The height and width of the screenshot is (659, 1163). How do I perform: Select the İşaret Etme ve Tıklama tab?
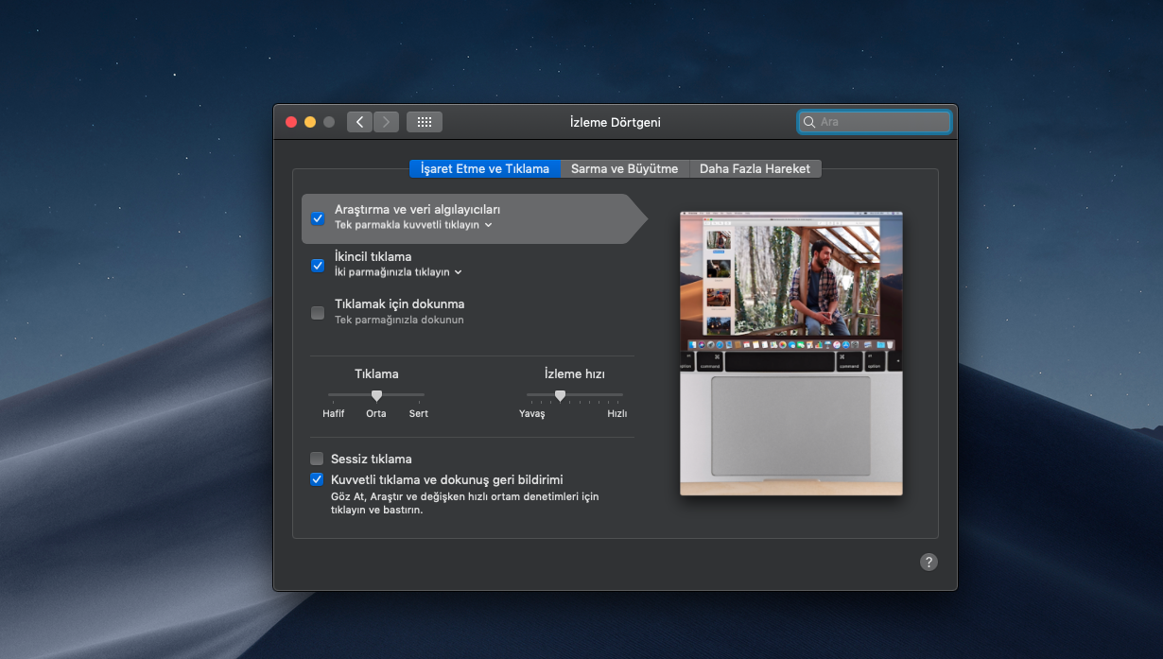(x=485, y=168)
